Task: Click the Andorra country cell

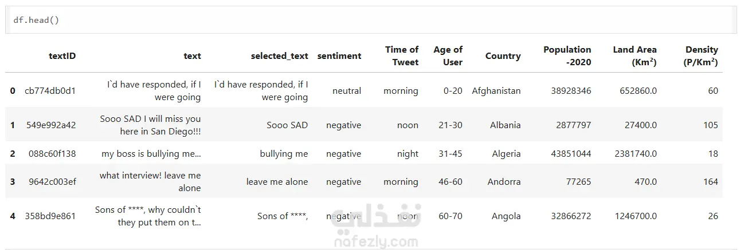Action: (504, 182)
